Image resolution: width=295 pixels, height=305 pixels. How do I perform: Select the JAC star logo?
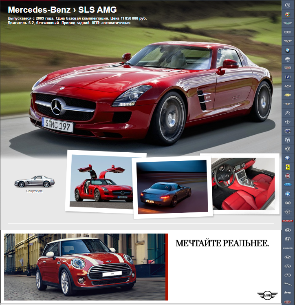click(287, 275)
